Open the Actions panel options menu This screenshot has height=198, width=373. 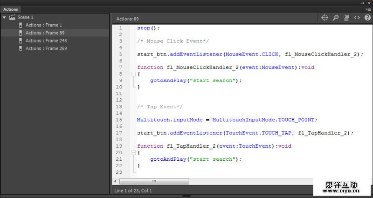tap(368, 9)
